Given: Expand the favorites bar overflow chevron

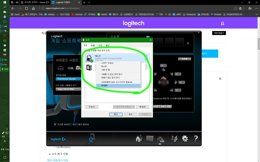Looking at the screenshot, I should coord(256,15).
